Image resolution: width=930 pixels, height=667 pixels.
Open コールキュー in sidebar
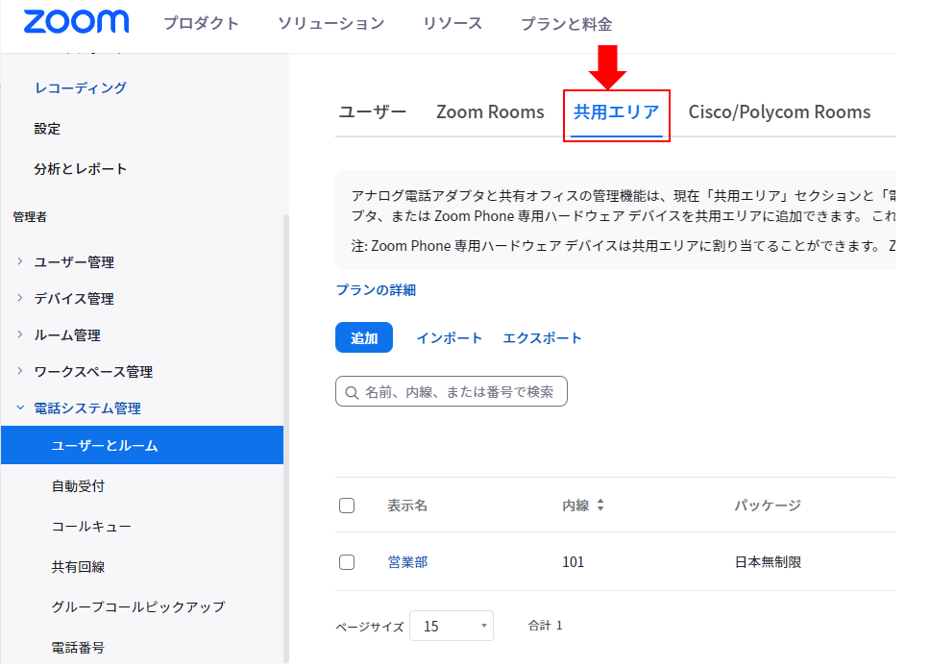coord(91,527)
